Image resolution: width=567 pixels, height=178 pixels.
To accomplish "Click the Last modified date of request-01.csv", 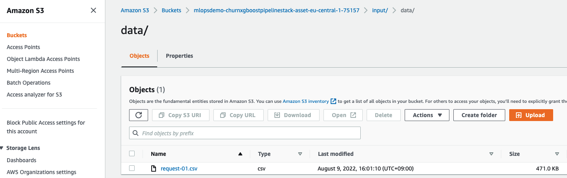I will pos(365,169).
